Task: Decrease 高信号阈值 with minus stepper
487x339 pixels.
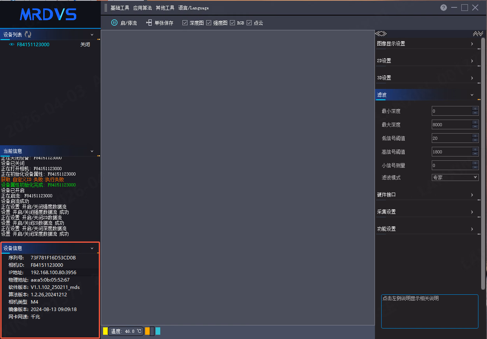Action: click(x=475, y=154)
